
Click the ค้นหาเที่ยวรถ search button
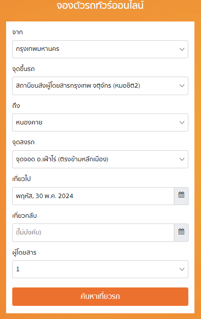(x=100, y=296)
